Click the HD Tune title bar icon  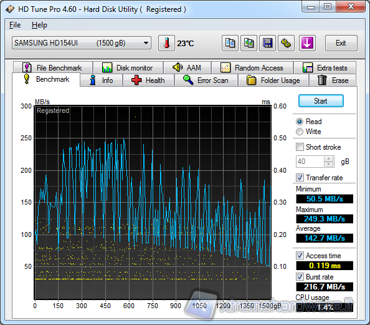coord(10,9)
